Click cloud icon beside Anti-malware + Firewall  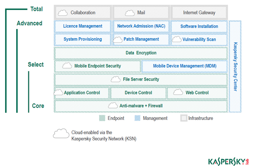[113, 105]
